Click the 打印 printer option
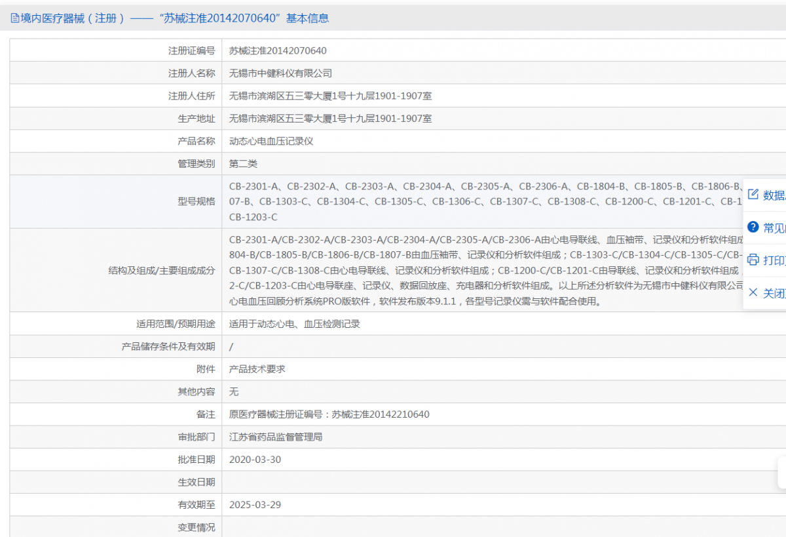The image size is (786, 537). (x=766, y=260)
